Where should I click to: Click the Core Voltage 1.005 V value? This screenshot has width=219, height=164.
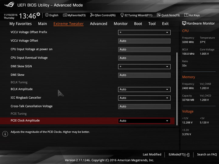pyautogui.click(x=204, y=54)
